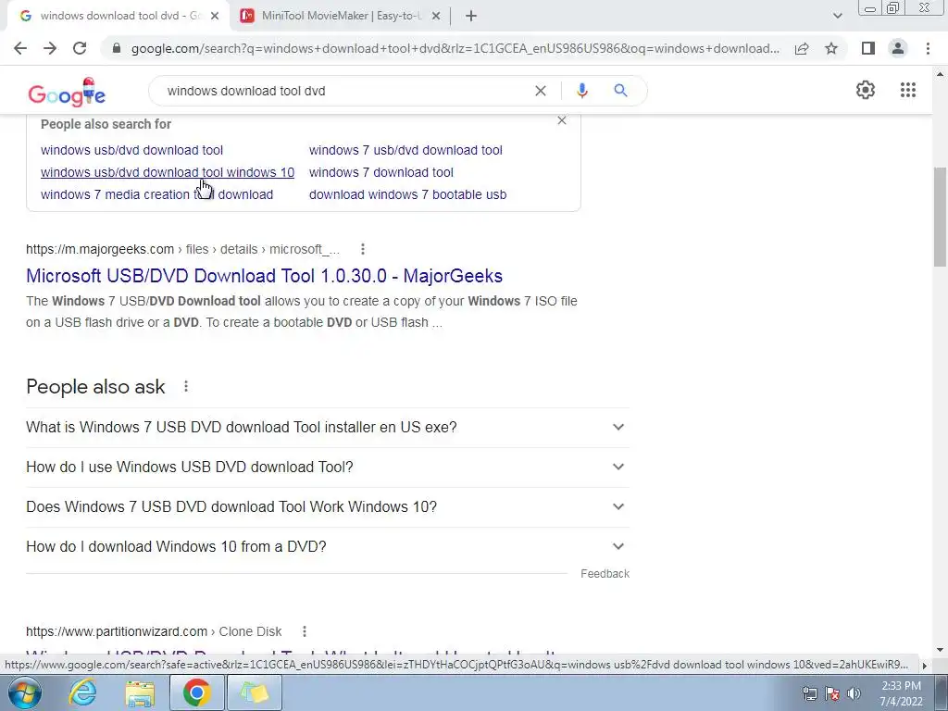
Task: Open the taskbar clock showing 2:33 PM
Action: (x=901, y=692)
